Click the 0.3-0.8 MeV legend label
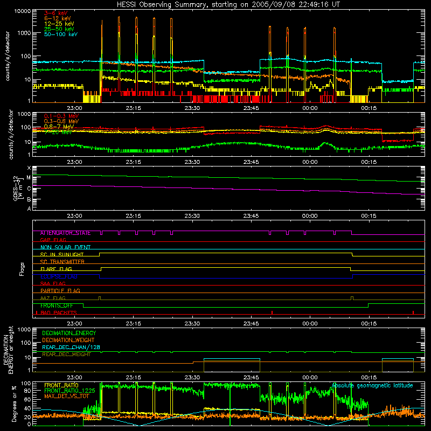 [x=61, y=121]
